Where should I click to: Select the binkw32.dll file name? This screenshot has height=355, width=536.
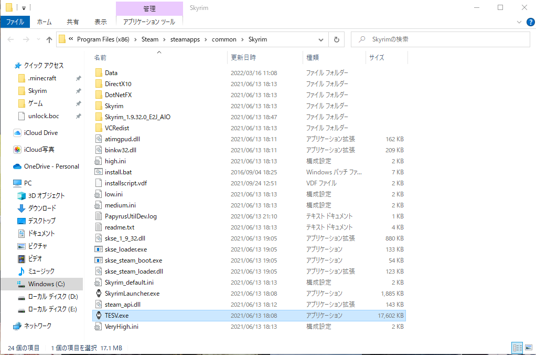[120, 150]
